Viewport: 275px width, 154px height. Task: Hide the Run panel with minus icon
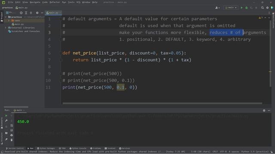pos(269,110)
